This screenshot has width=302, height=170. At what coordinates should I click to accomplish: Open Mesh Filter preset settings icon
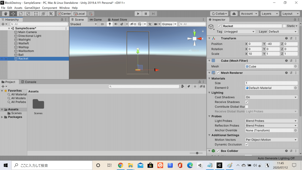291,61
